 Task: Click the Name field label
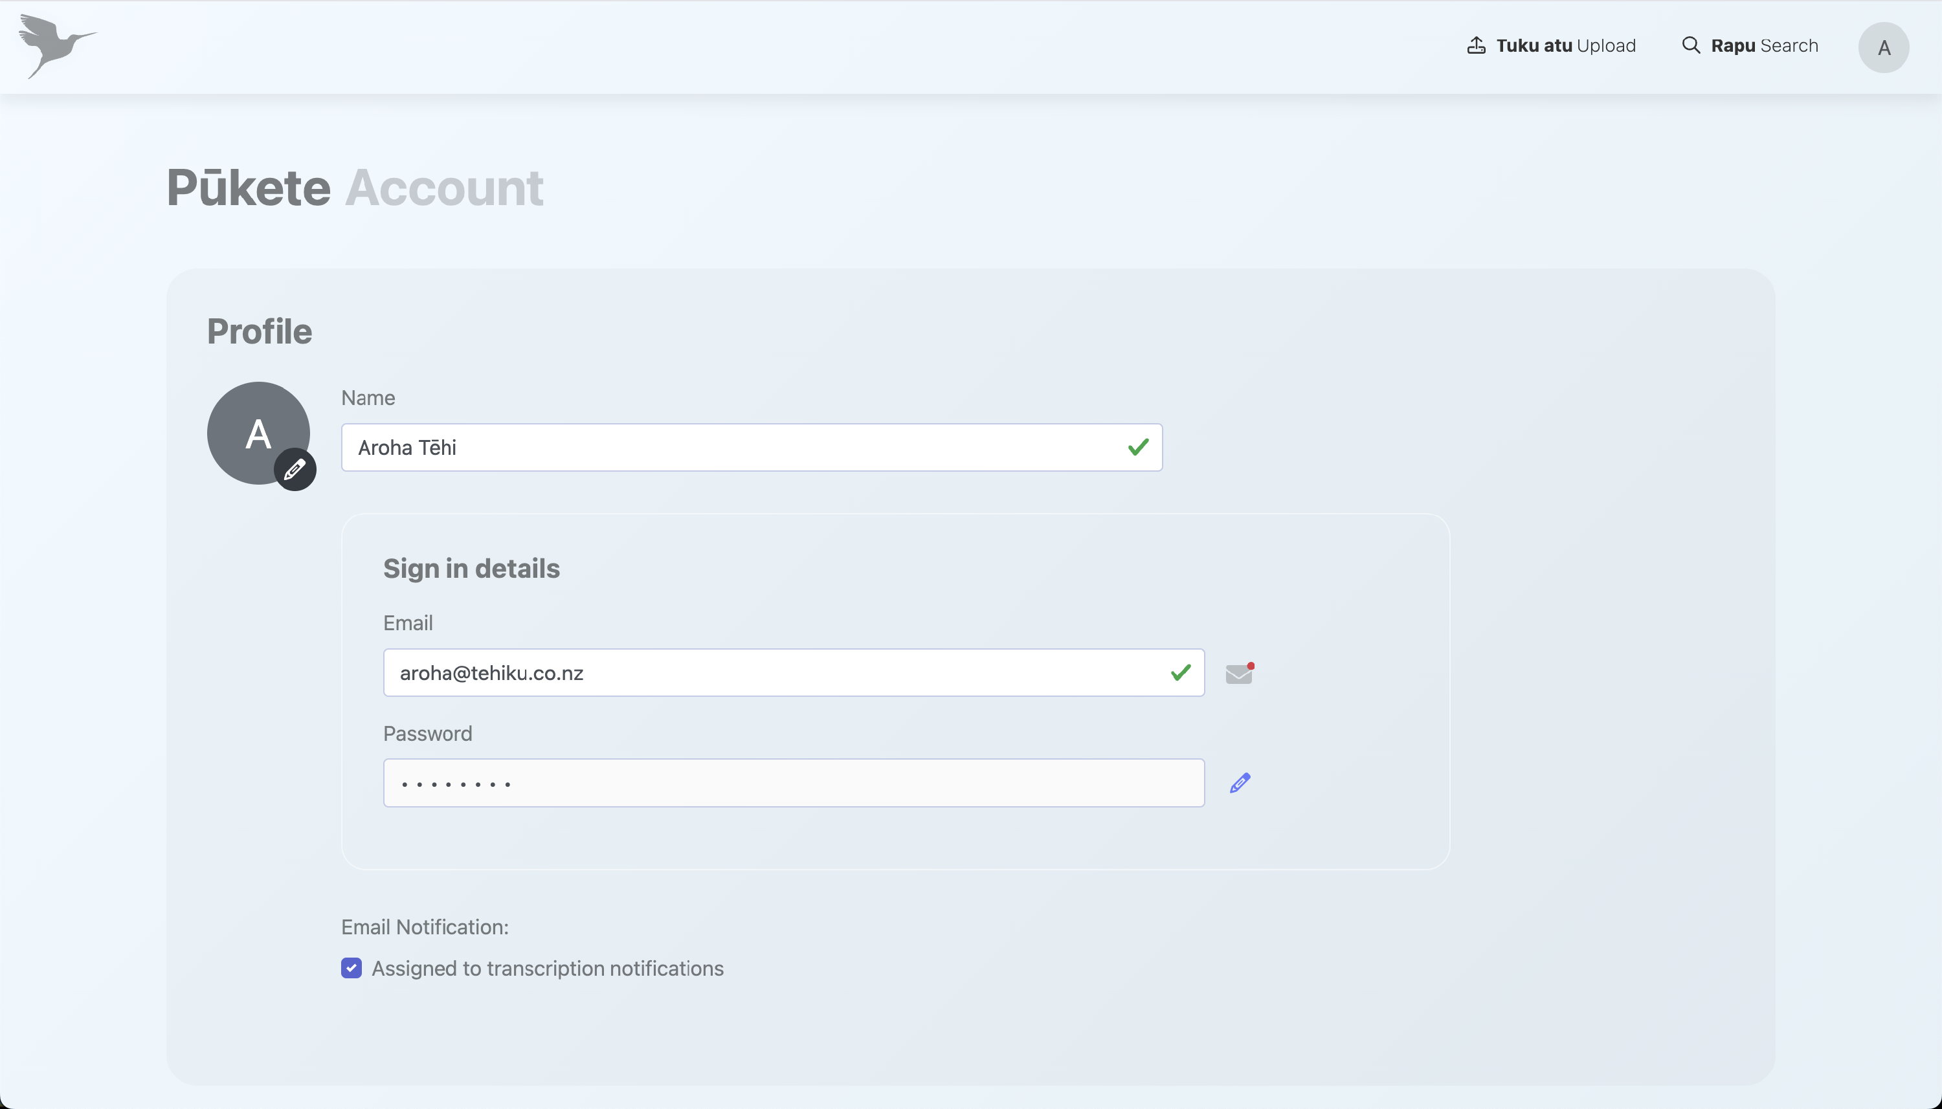click(x=368, y=397)
